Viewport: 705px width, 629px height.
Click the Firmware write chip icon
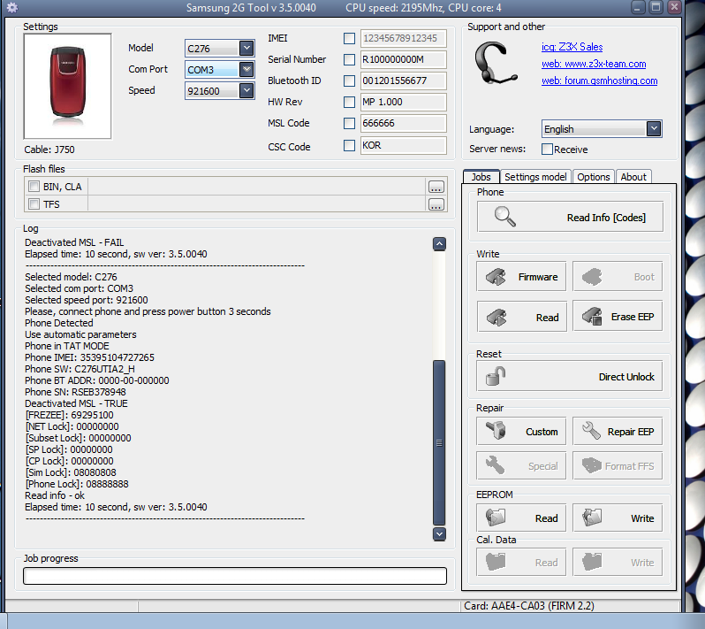tap(496, 277)
